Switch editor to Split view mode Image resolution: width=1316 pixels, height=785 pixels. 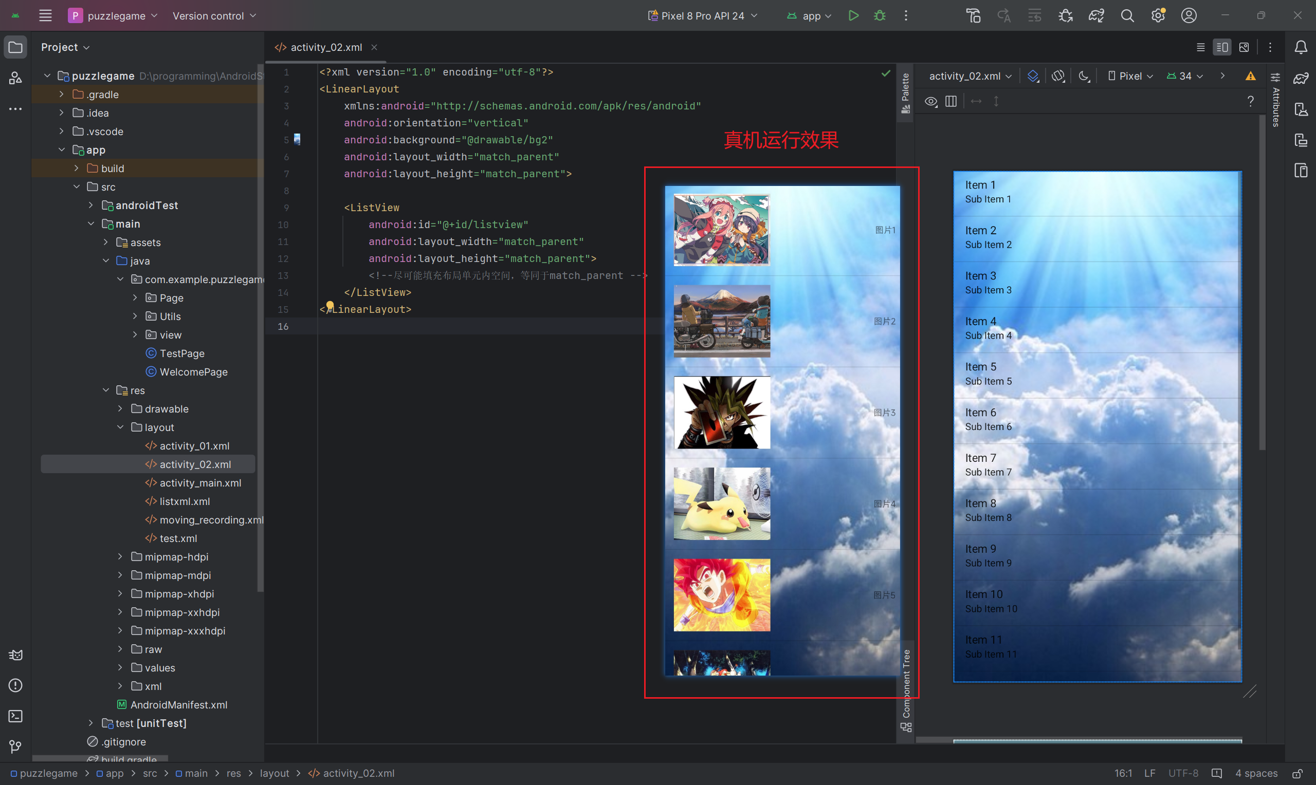point(1222,48)
